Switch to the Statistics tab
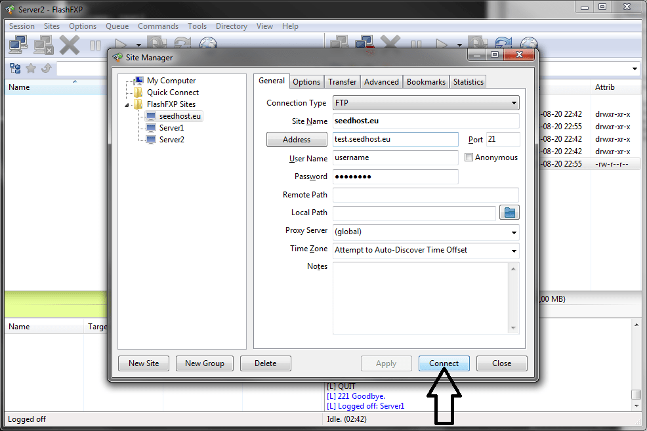The image size is (647, 431). pos(468,81)
